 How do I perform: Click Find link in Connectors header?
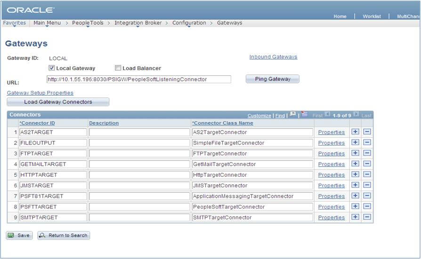click(x=280, y=116)
